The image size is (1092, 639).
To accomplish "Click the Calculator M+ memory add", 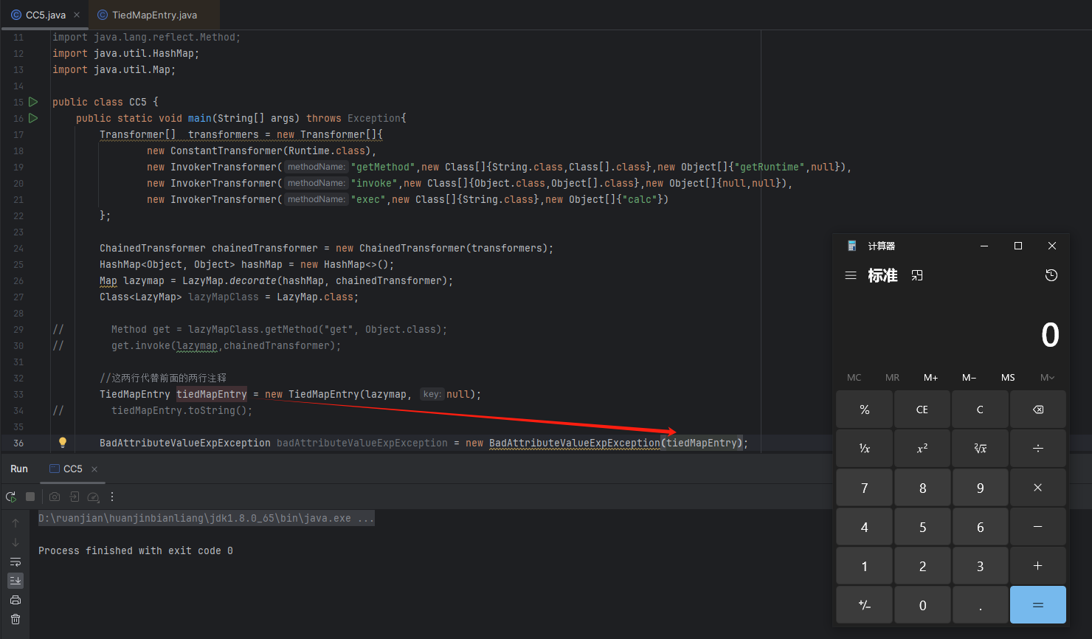I will click(x=931, y=377).
